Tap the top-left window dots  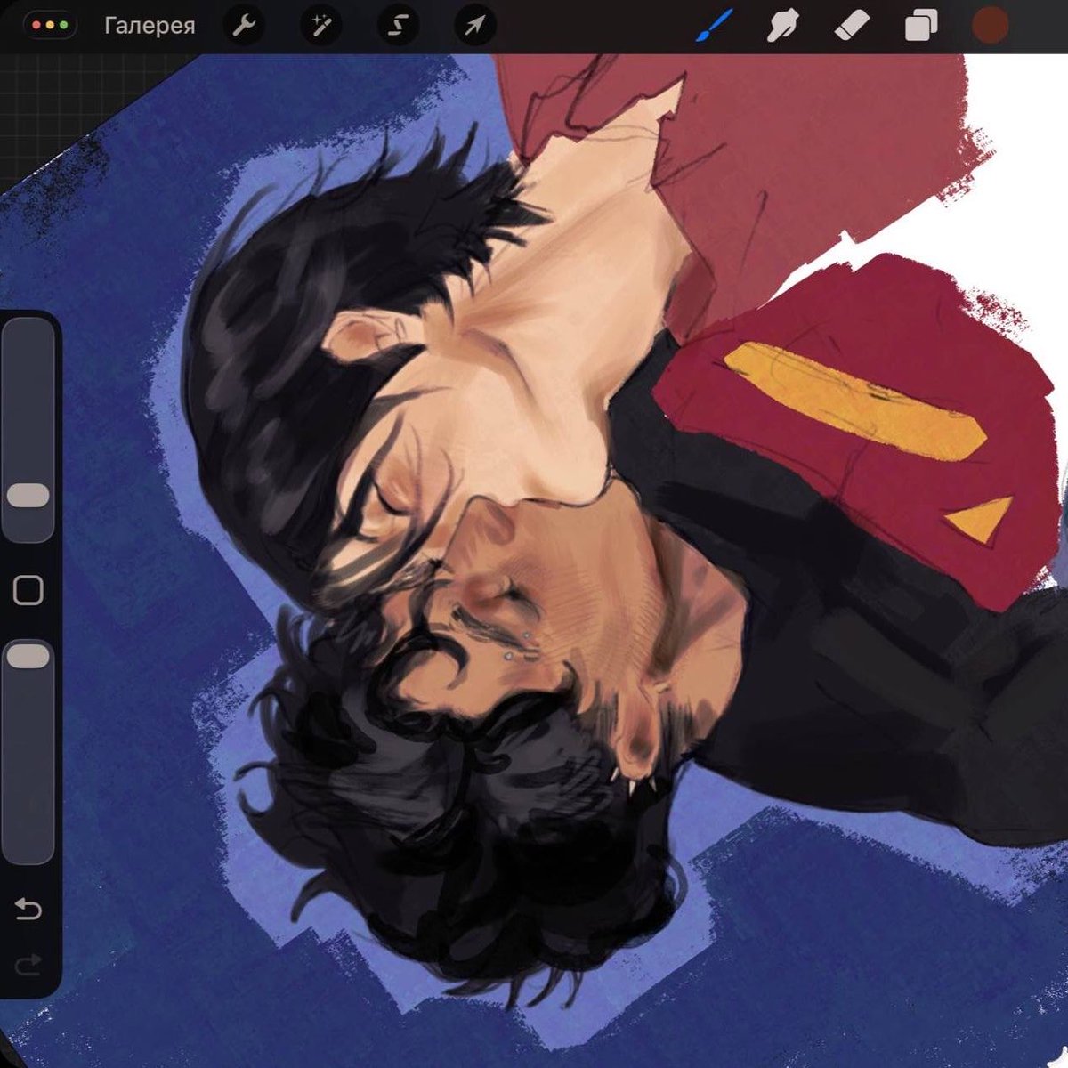point(51,26)
